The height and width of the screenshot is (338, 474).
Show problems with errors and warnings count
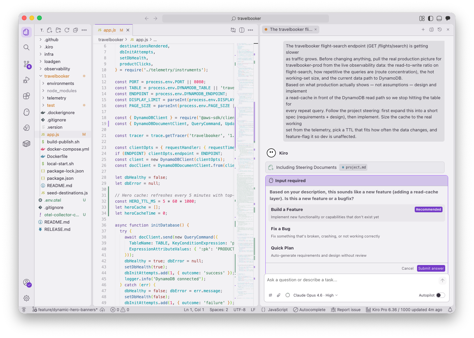(x=120, y=310)
